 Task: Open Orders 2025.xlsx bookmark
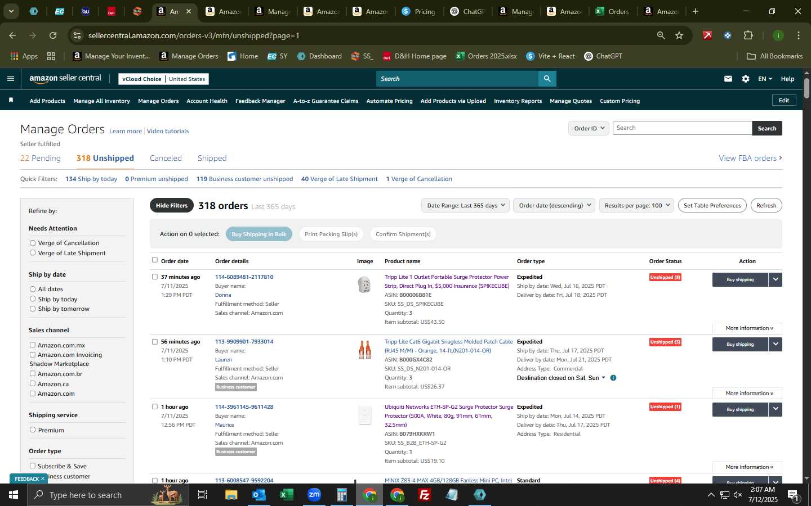(x=487, y=56)
